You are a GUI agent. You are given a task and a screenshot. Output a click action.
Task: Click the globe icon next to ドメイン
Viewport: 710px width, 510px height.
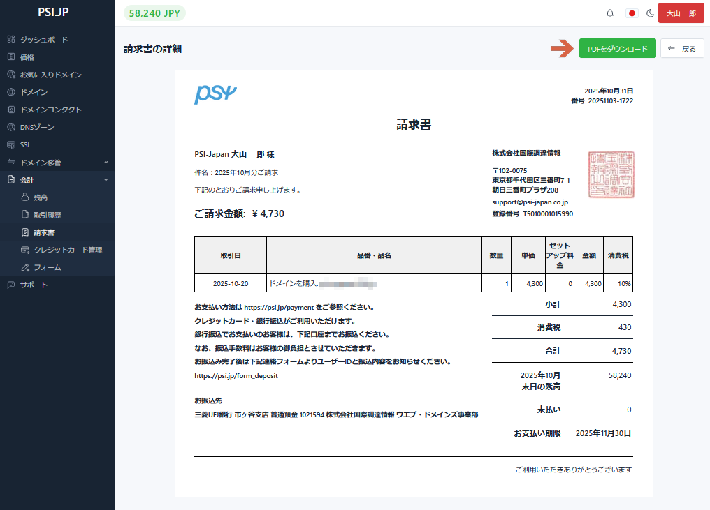click(x=11, y=92)
